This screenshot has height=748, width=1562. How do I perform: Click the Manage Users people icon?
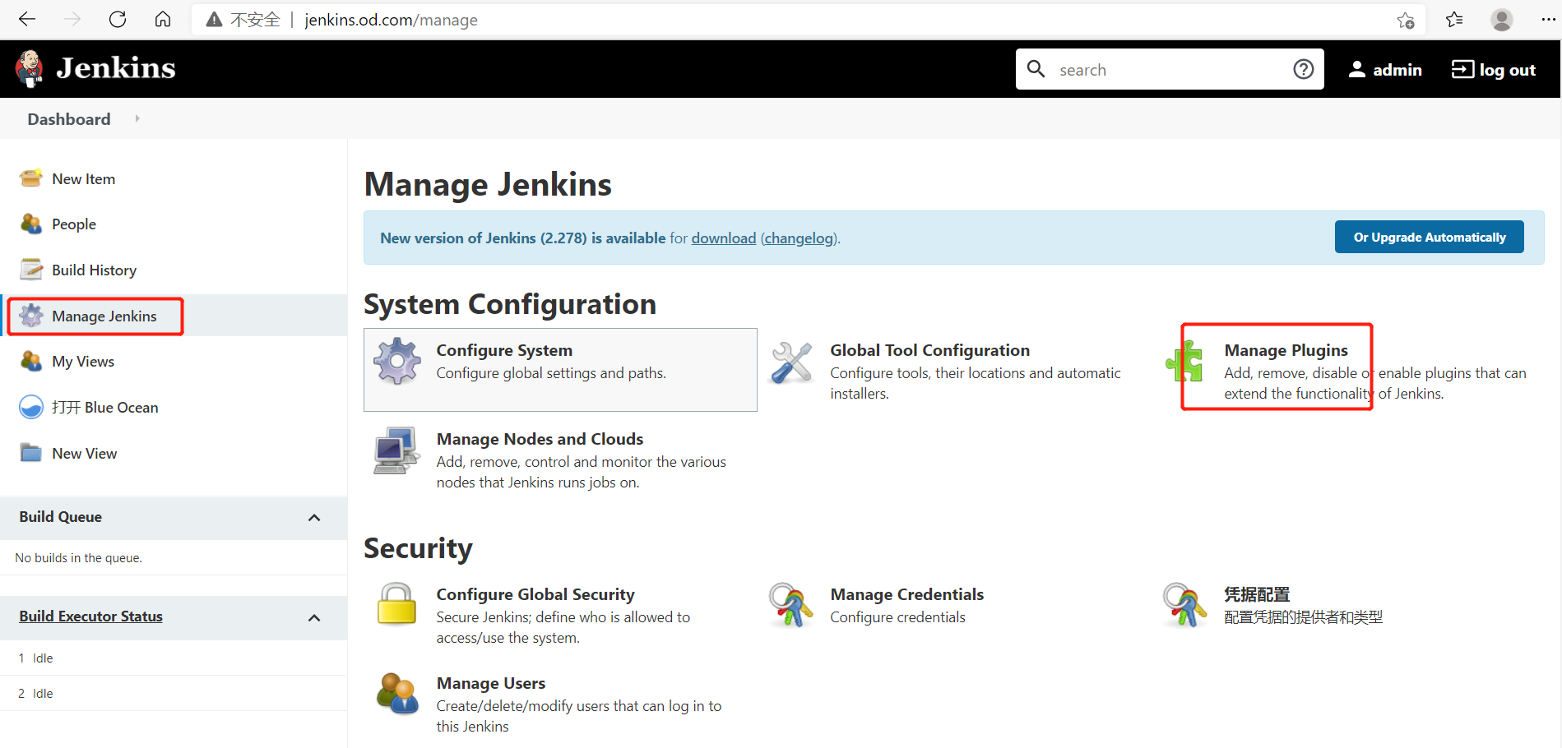tap(397, 694)
